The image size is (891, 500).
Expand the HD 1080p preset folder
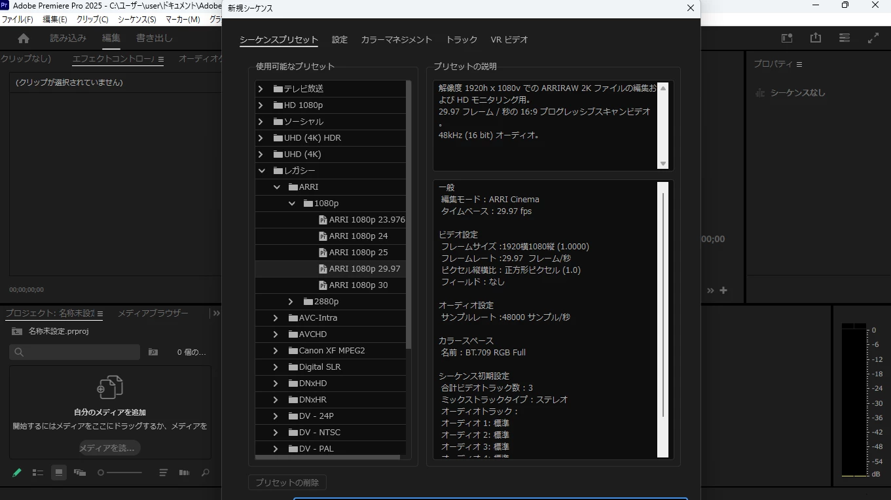[261, 105]
